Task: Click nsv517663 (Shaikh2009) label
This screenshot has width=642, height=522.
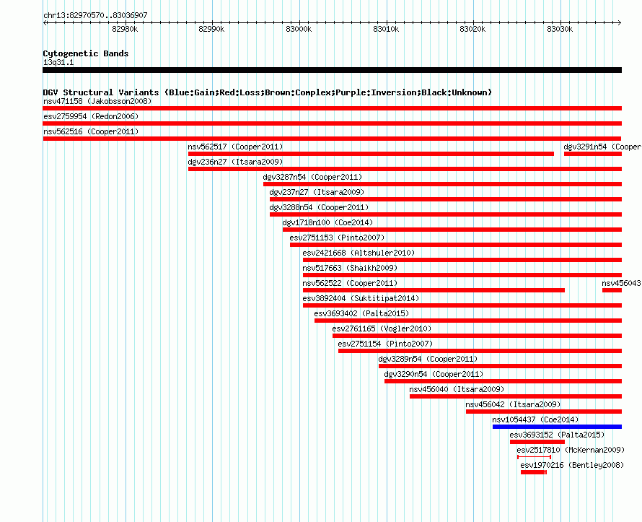Action: pyautogui.click(x=350, y=268)
